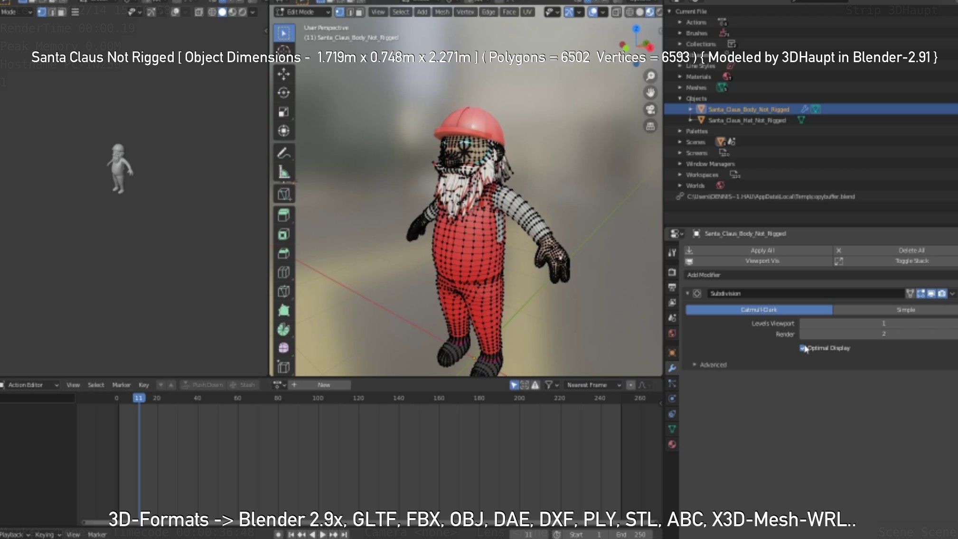Enable face select mode

click(x=360, y=12)
